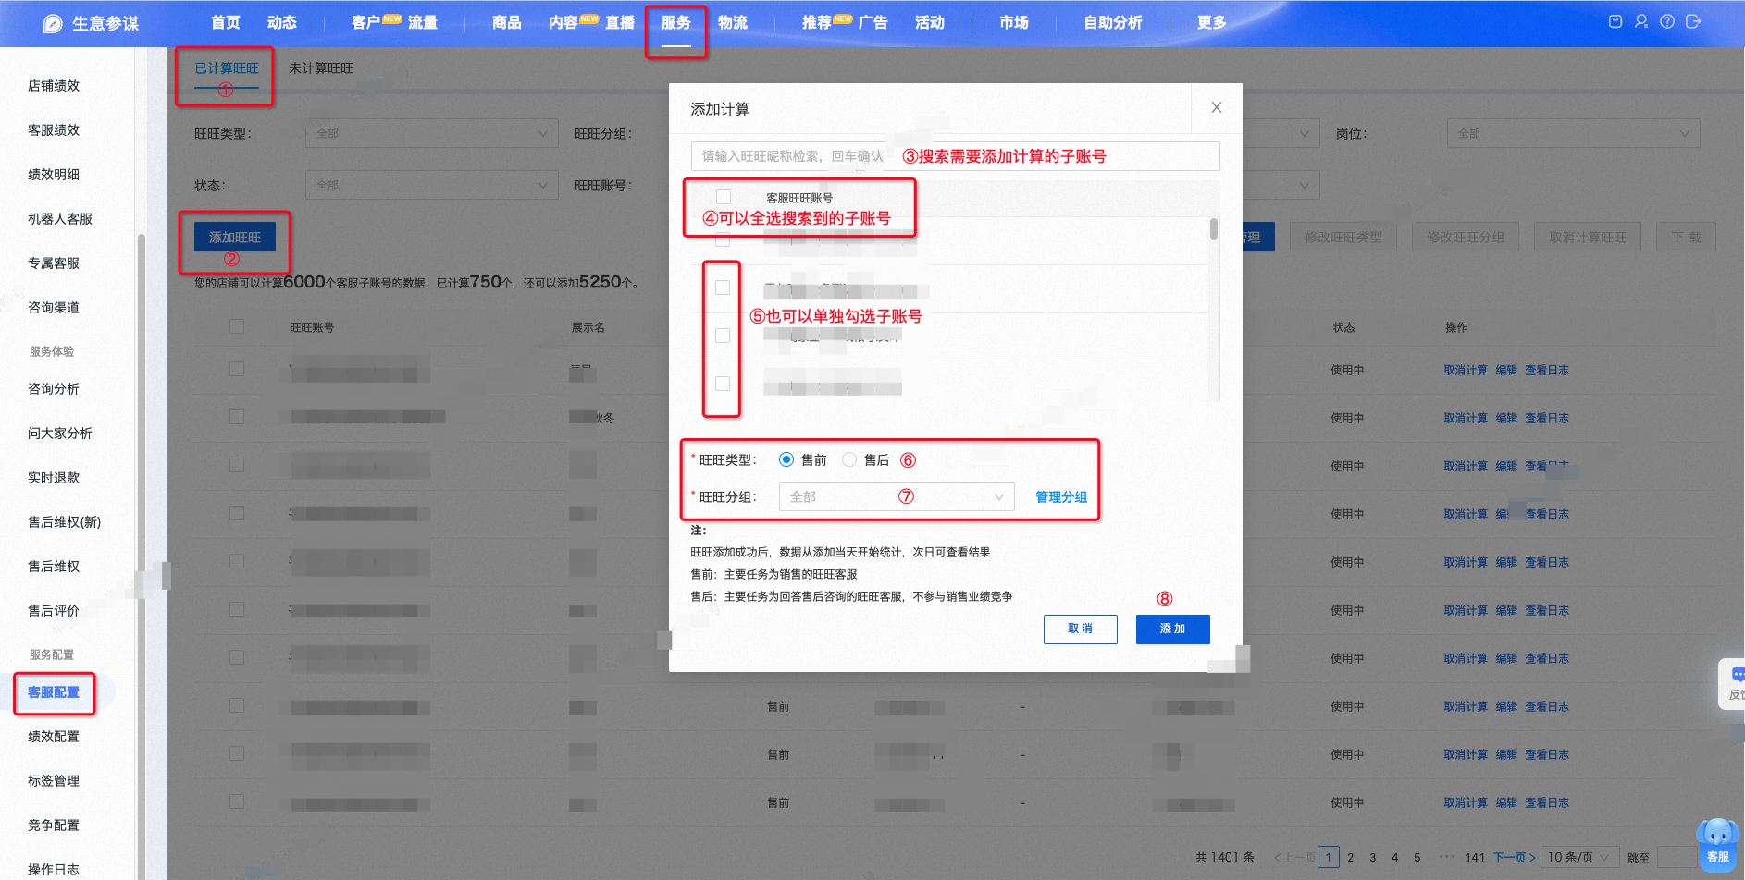
Task: Select the 售前 radio option
Action: (786, 459)
